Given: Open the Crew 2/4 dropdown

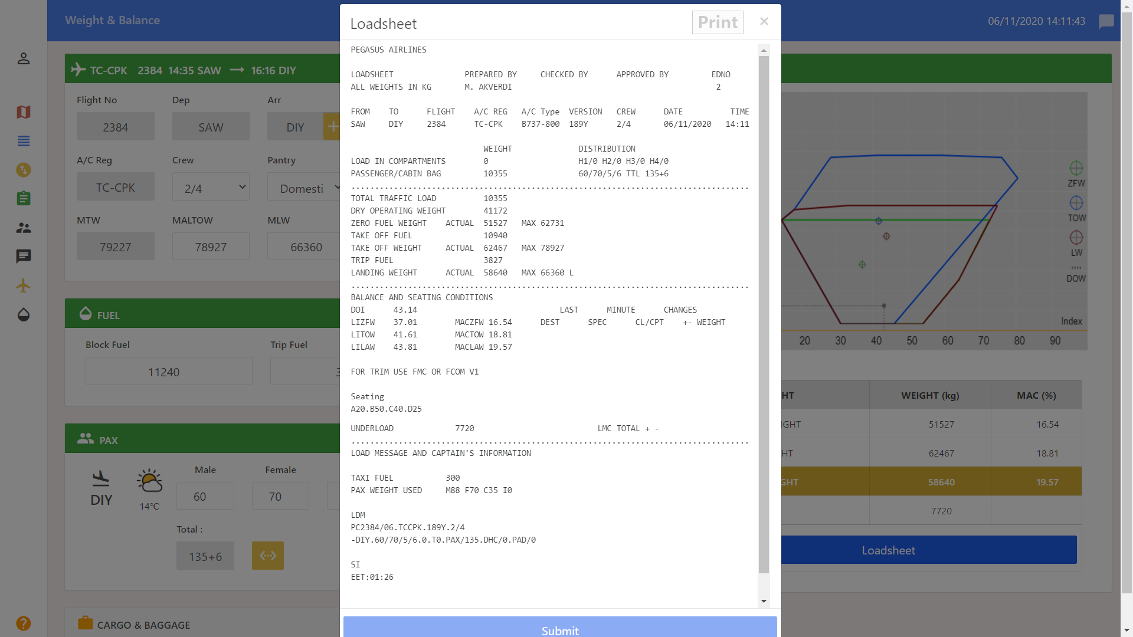Looking at the screenshot, I should (211, 187).
